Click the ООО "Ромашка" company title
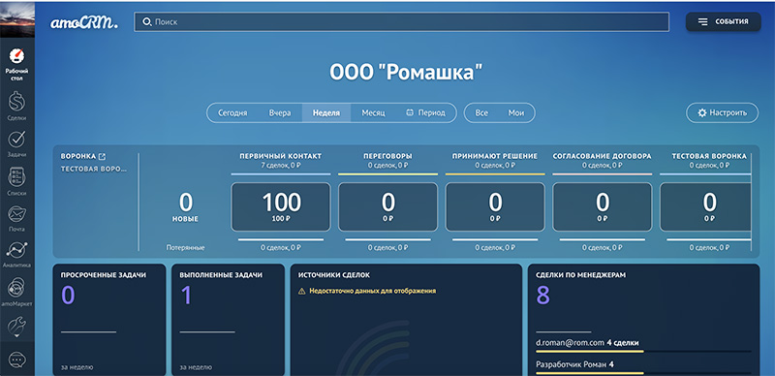The image size is (775, 376). 405,73
